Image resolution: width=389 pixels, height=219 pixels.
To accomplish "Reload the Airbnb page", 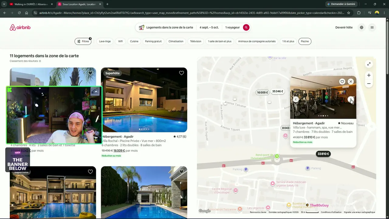I will (x=19, y=13).
